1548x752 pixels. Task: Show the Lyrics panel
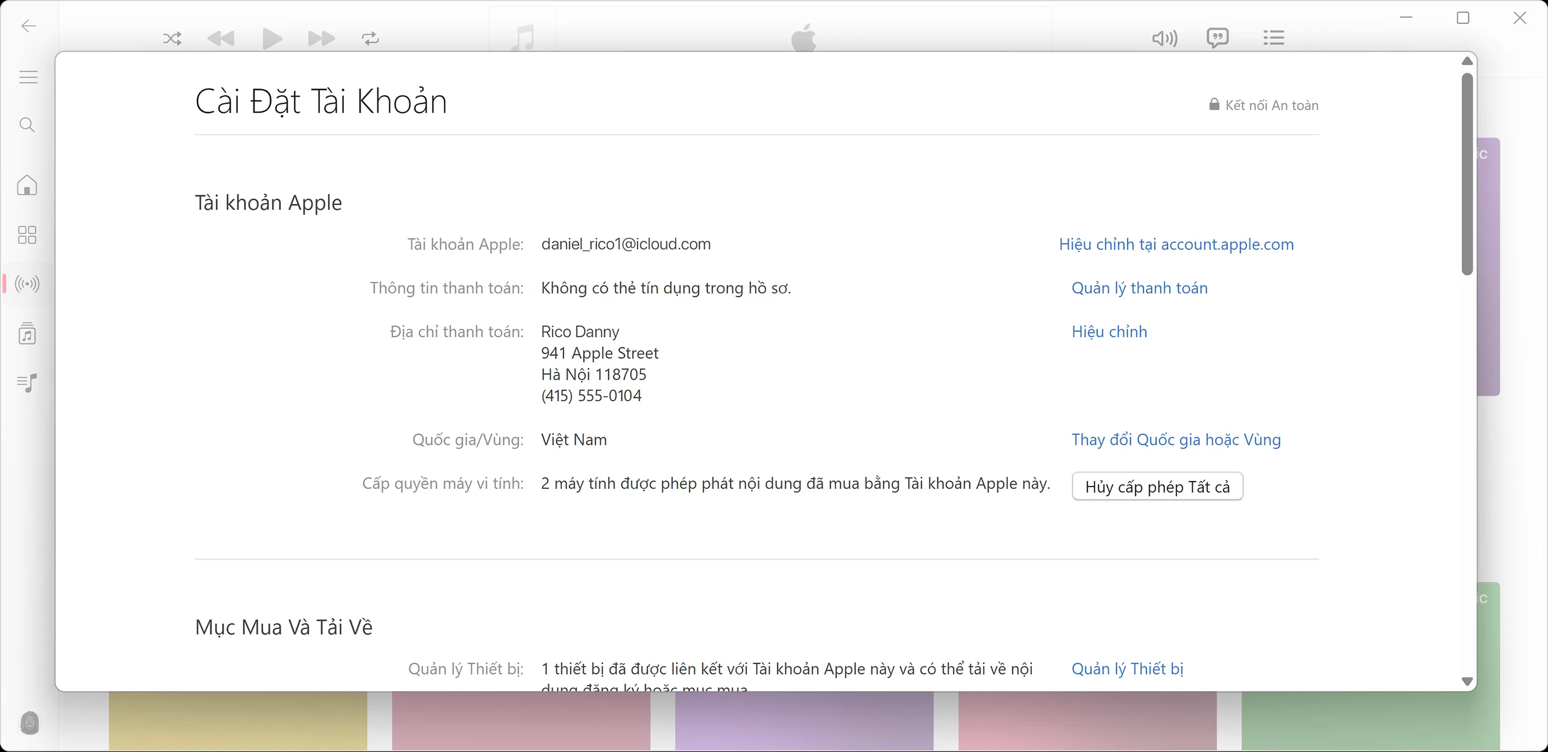tap(1218, 38)
